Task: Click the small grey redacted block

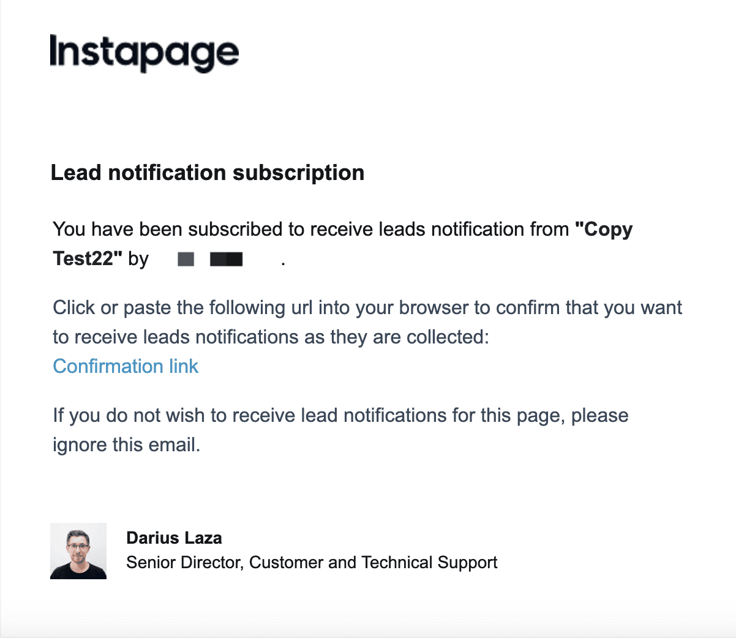Action: pyautogui.click(x=186, y=260)
